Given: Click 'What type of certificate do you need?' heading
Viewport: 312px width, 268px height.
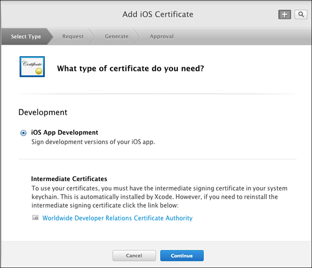Looking at the screenshot, I should (x=131, y=69).
